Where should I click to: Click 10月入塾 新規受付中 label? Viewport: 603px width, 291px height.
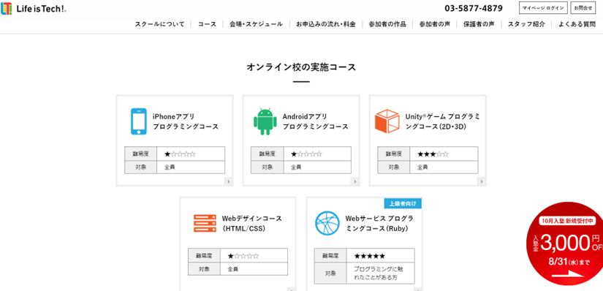[x=567, y=221]
